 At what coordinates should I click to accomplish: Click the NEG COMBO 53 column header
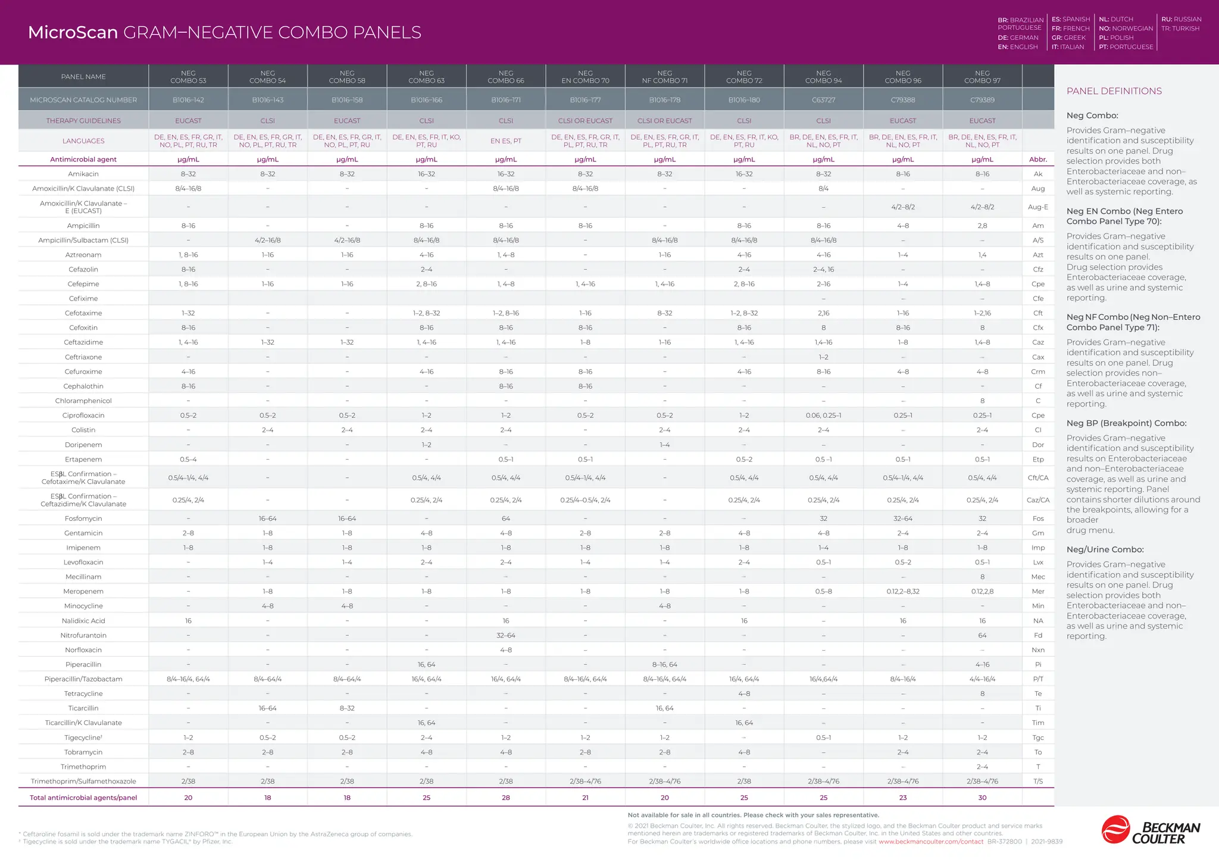[188, 77]
